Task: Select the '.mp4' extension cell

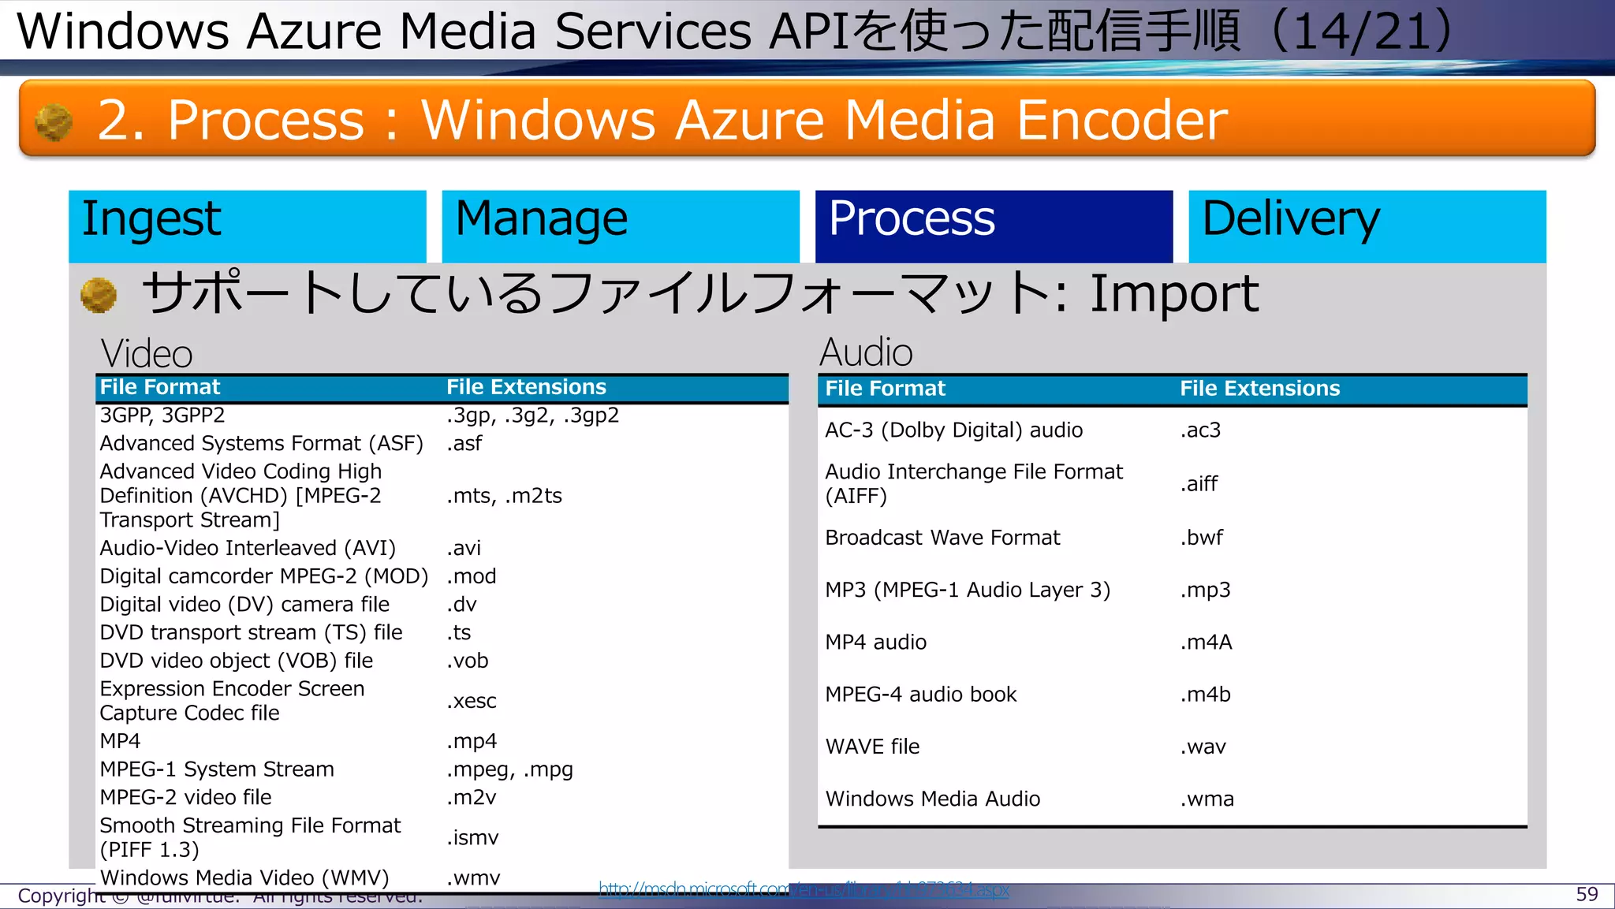Action: pyautogui.click(x=472, y=741)
